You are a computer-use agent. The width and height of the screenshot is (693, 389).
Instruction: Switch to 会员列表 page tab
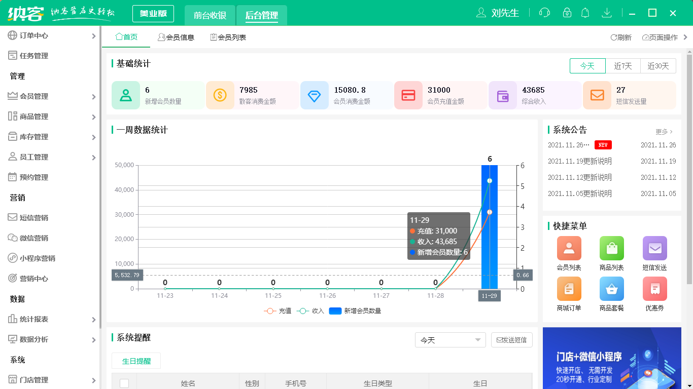(228, 37)
